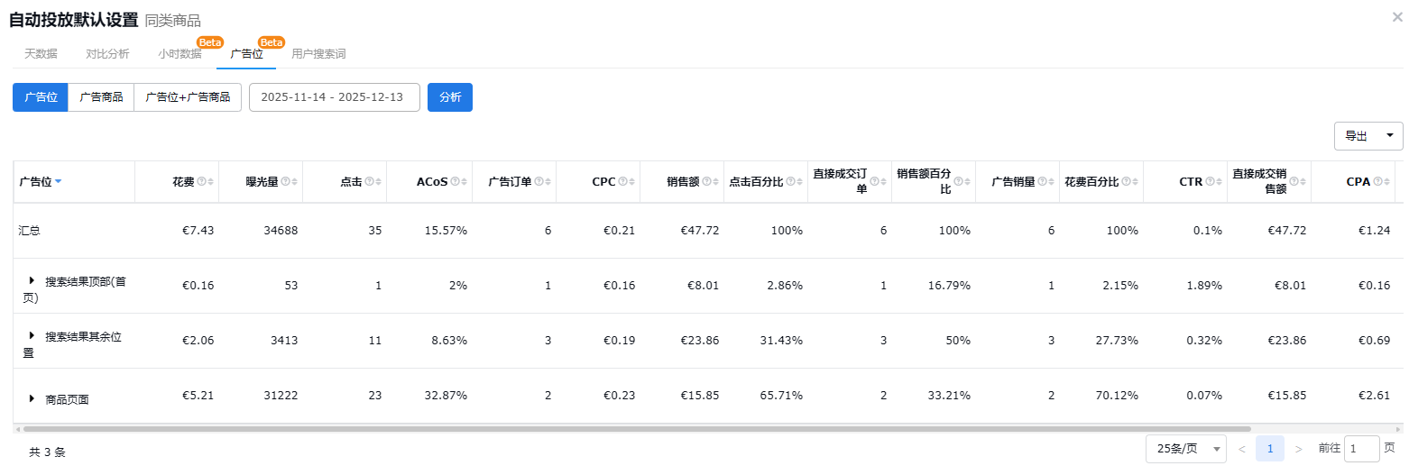Click the help icon beside 销售额 header
Screen dimensions: 1409x475
point(706,182)
